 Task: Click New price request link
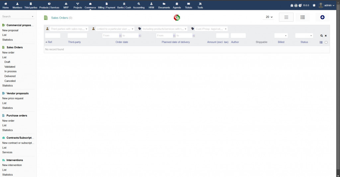tap(13, 98)
